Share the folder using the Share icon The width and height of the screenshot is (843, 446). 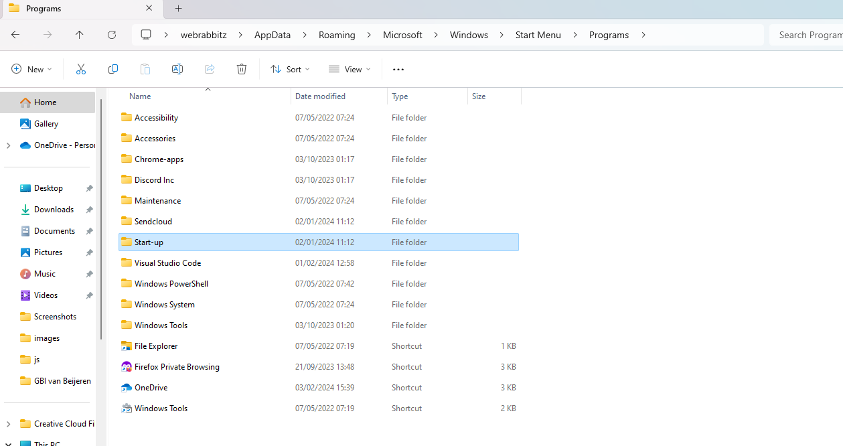(x=209, y=69)
